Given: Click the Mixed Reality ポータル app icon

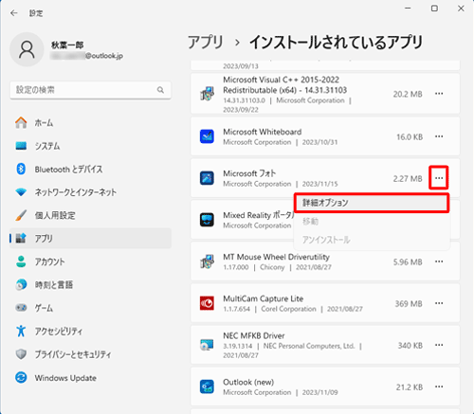Looking at the screenshot, I should click(207, 220).
